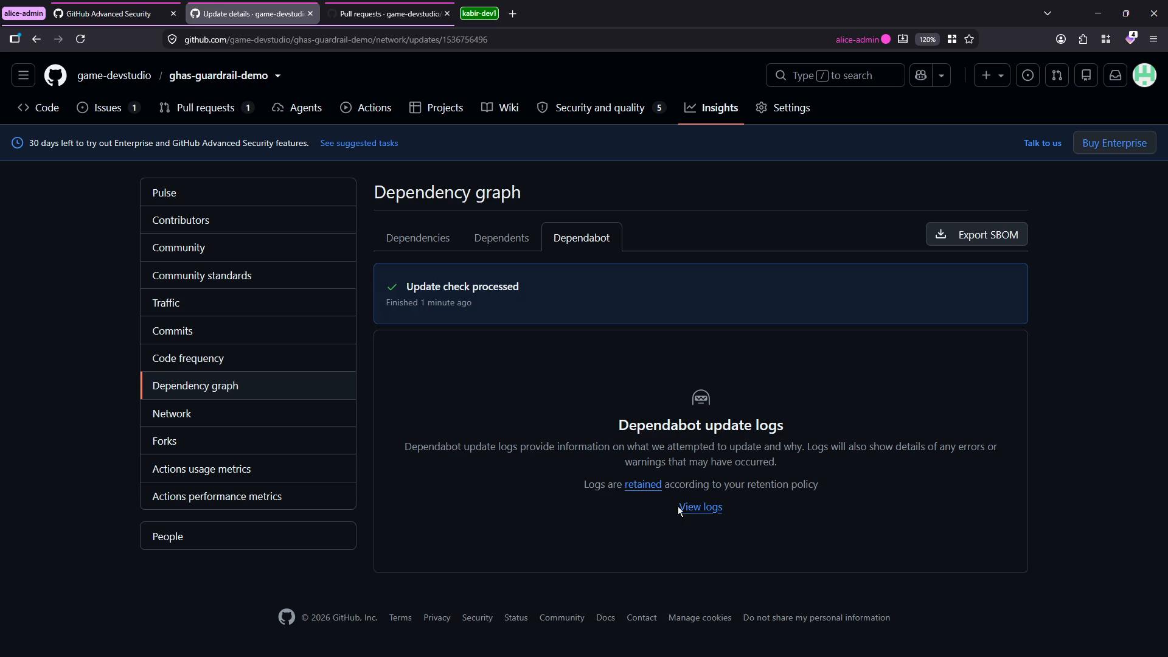
Task: Open the Agents tab
Action: [297, 108]
